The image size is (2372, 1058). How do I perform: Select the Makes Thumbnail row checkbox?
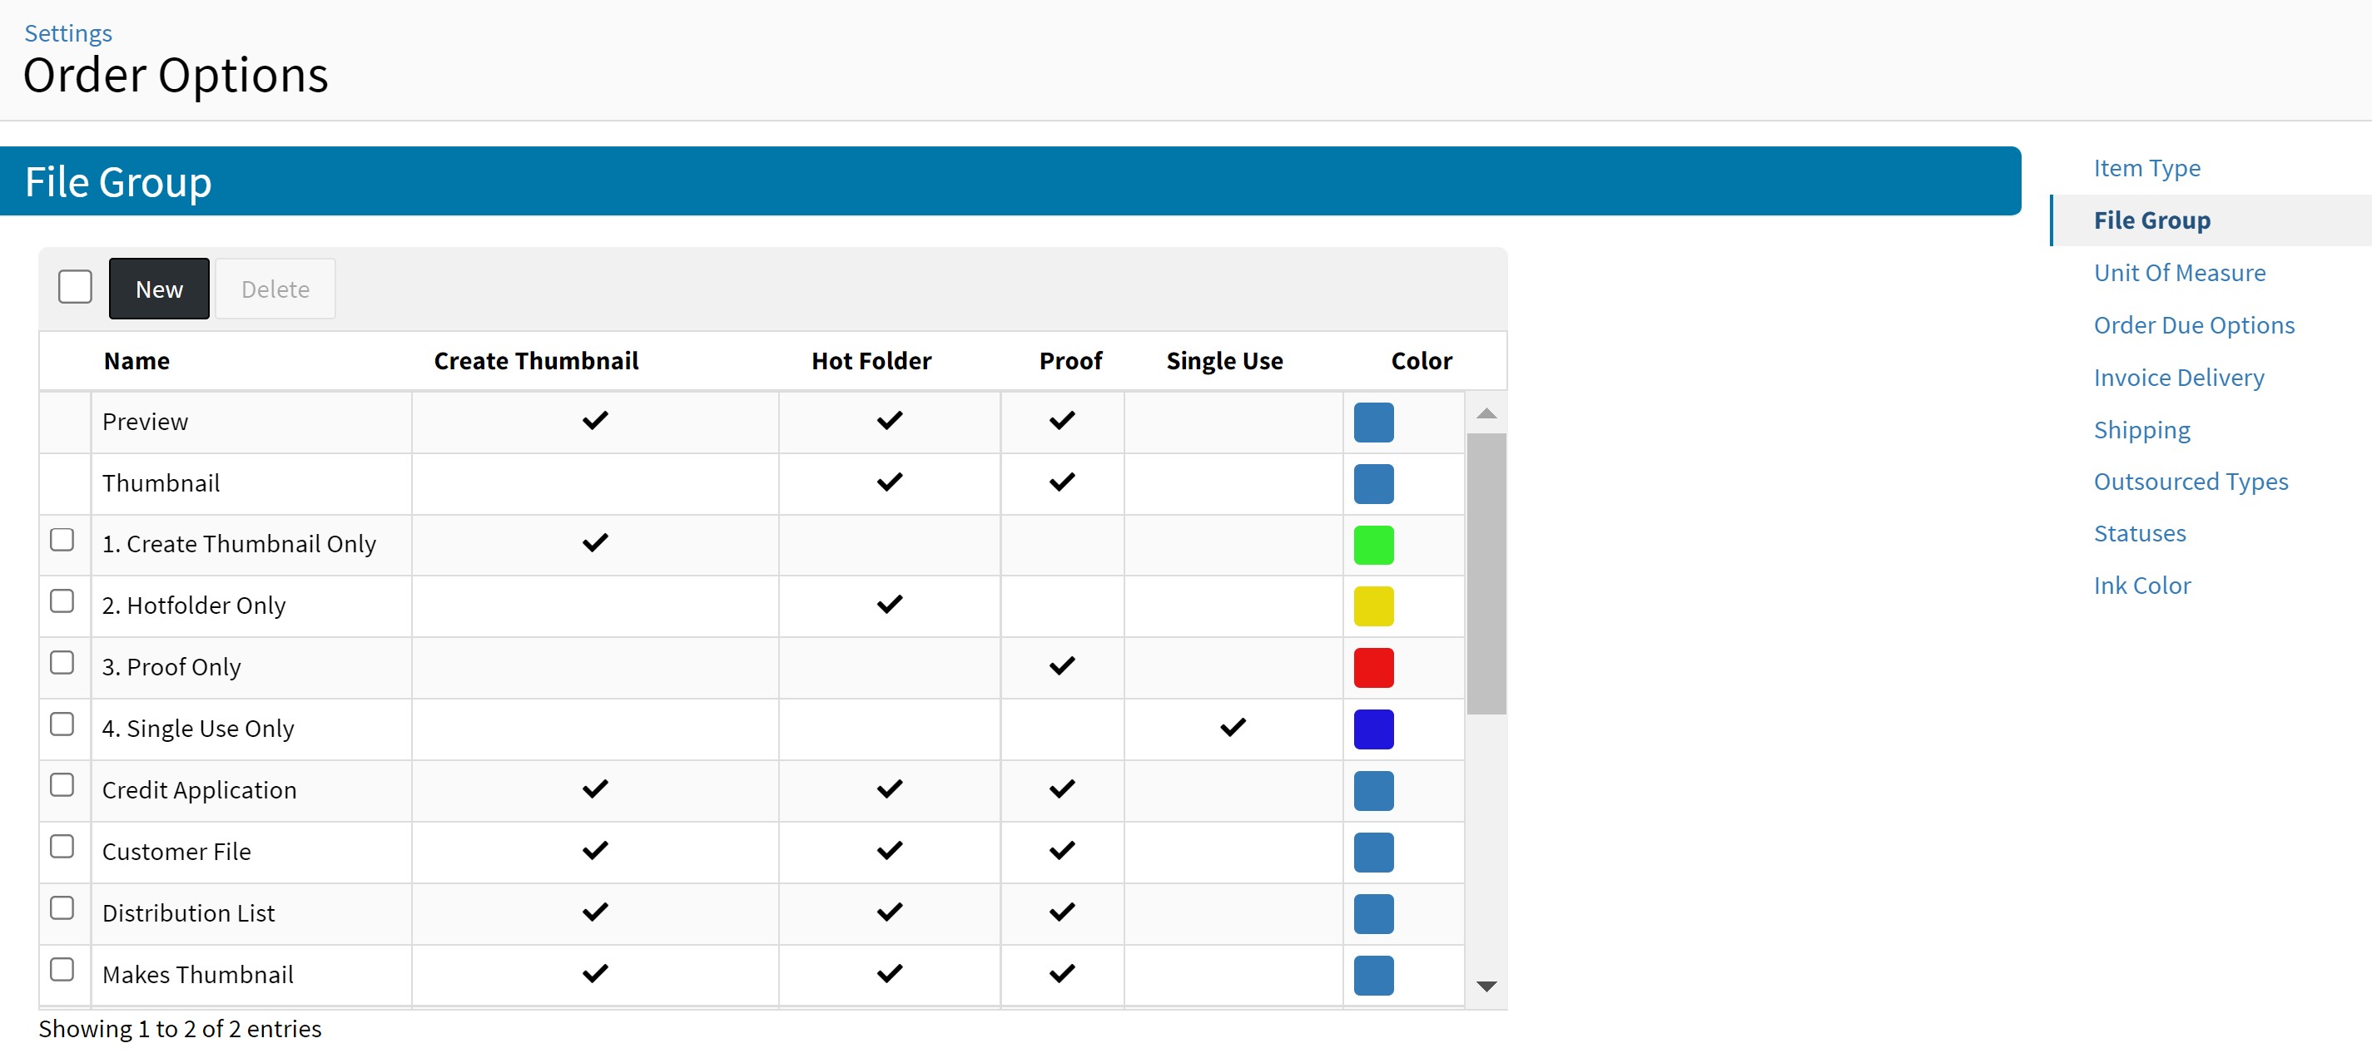click(x=62, y=970)
